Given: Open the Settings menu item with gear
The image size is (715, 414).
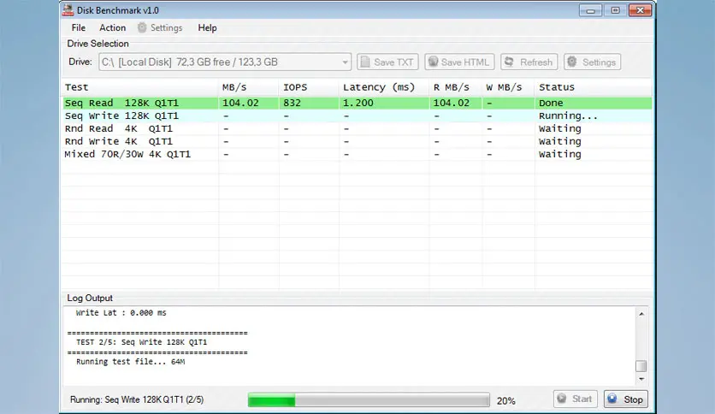Looking at the screenshot, I should point(160,28).
